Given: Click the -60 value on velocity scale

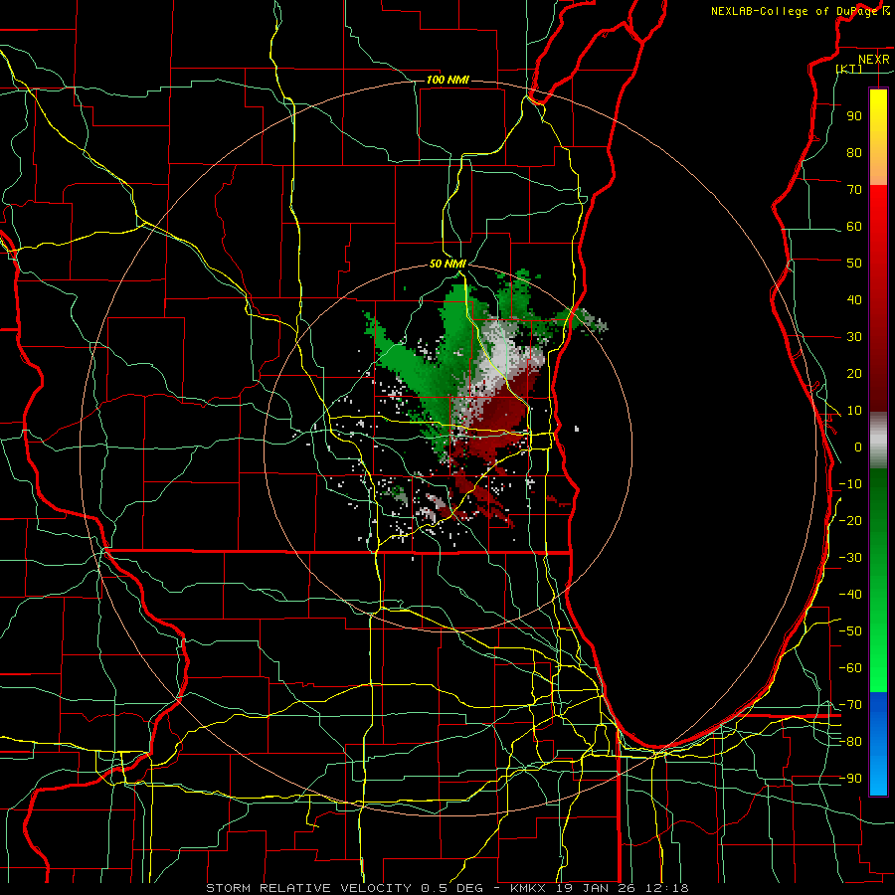Looking at the screenshot, I should 850,668.
